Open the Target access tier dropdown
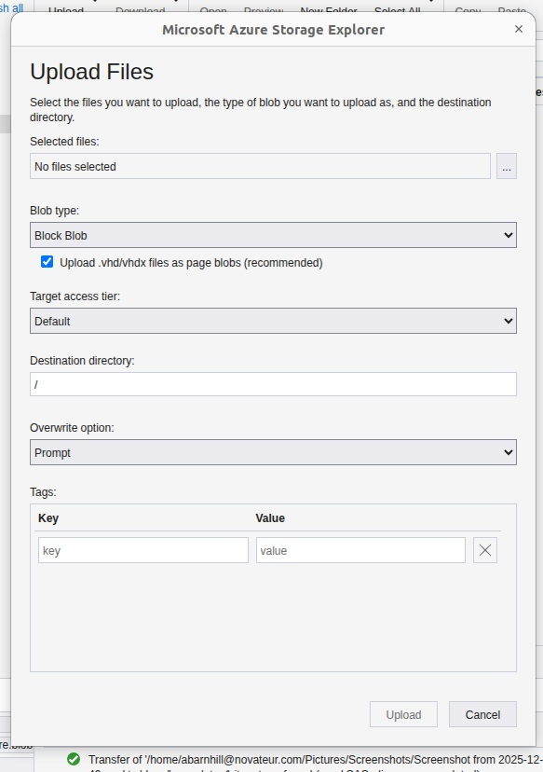 pyautogui.click(x=273, y=321)
